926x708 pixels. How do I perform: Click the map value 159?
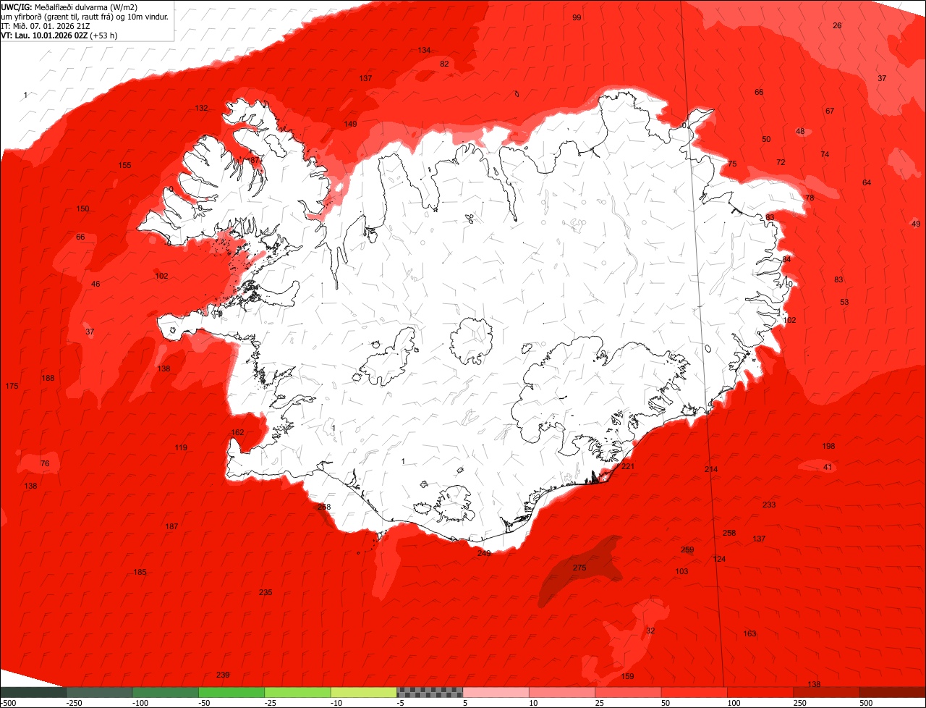click(628, 676)
